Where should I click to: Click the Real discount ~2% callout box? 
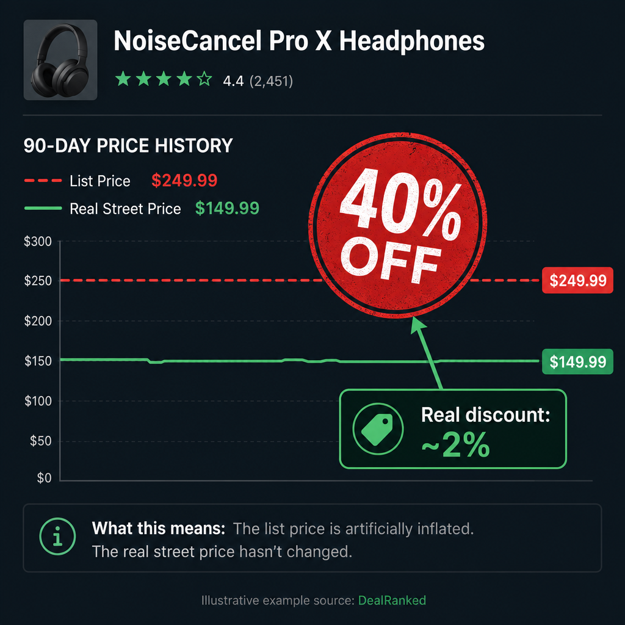(453, 429)
